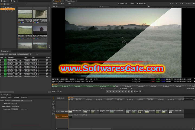The image size is (195, 130).
Task: Click the sequence timeline playhead marker
Action: 68,97
